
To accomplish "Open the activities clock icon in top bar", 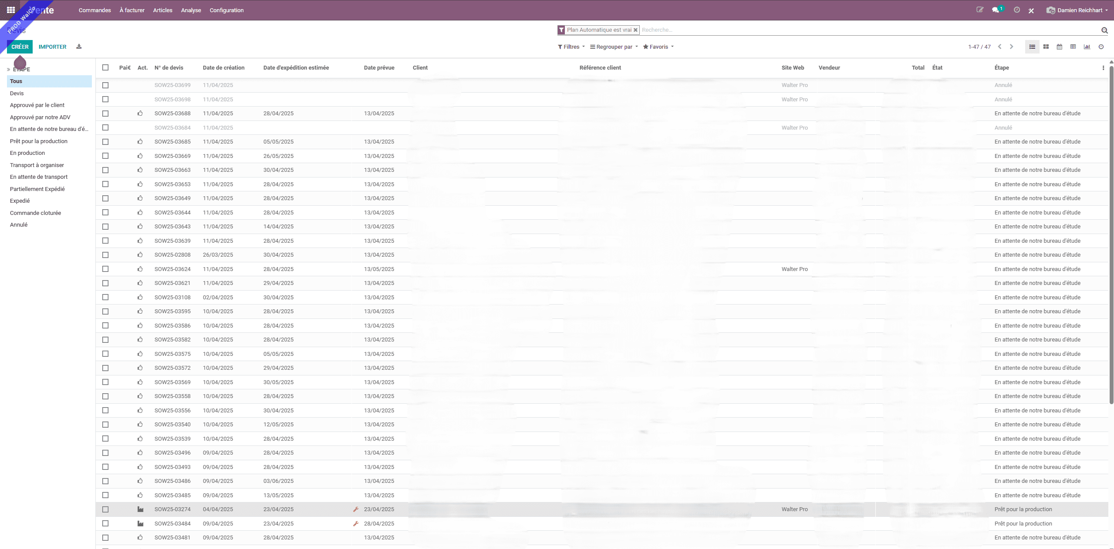I will (x=1017, y=10).
